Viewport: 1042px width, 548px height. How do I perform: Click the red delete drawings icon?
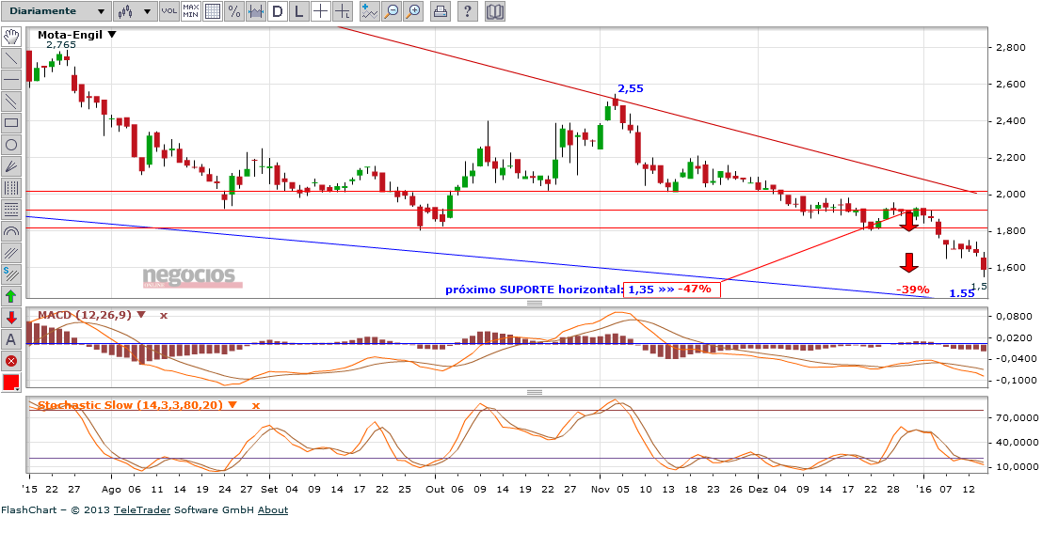click(x=12, y=361)
